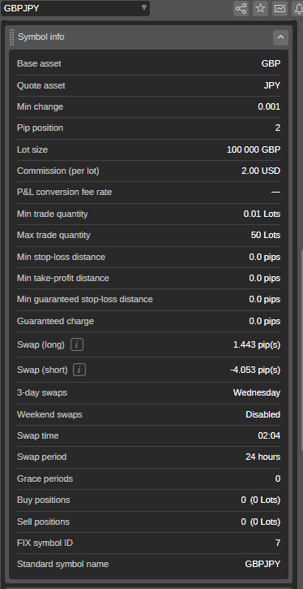This screenshot has height=589, width=303.
Task: Click the Min stop-loss distance label
Action: coord(61,257)
